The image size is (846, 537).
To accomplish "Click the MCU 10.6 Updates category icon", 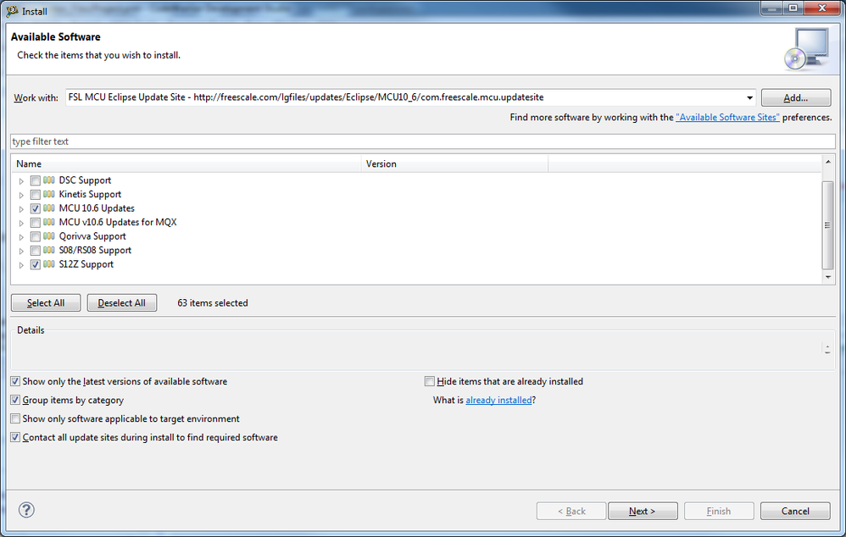I will pyautogui.click(x=48, y=208).
